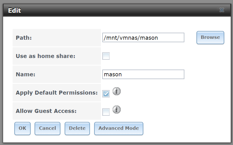233x145 pixels.
Task: Click the Allow Guest Access: label text
Action: [46, 111]
